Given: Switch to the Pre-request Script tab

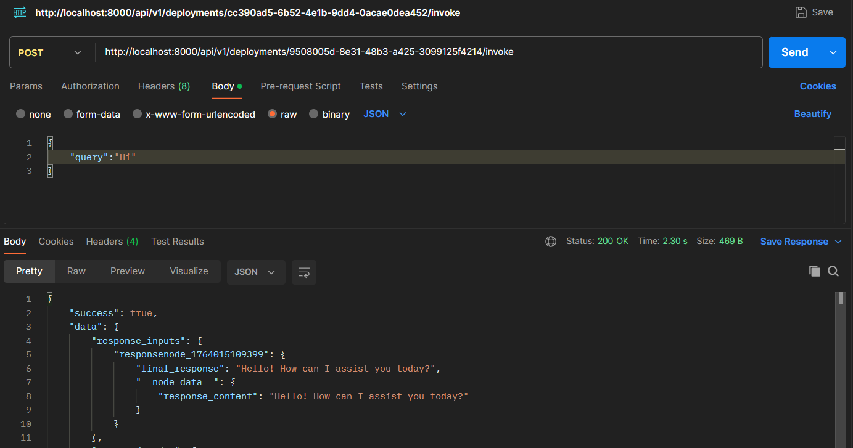Looking at the screenshot, I should pos(300,86).
